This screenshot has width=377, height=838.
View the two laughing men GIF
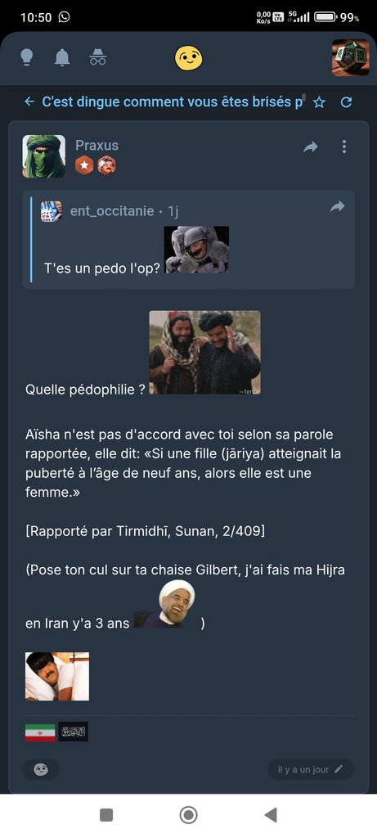[204, 353]
